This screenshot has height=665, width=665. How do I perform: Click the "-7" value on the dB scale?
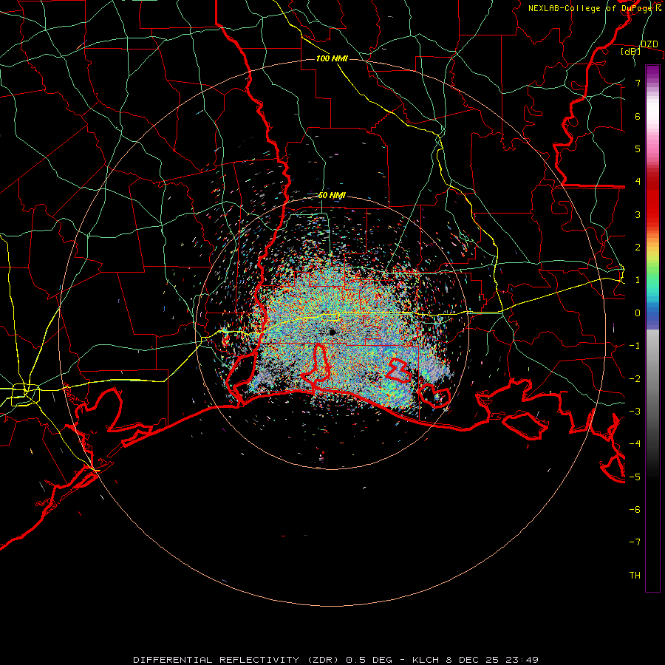635,542
